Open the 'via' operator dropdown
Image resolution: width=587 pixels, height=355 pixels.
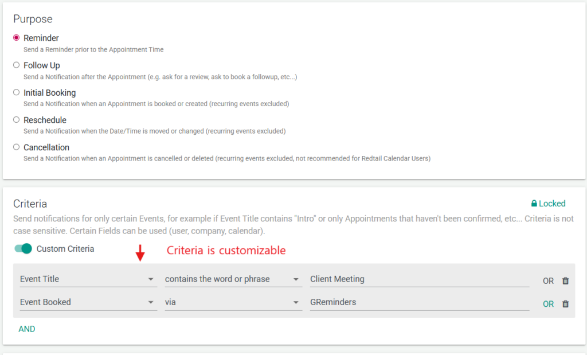[233, 302]
